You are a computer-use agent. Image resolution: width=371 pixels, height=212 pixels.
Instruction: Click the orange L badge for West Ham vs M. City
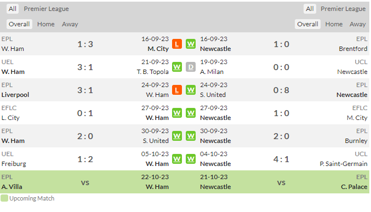pyautogui.click(x=177, y=44)
